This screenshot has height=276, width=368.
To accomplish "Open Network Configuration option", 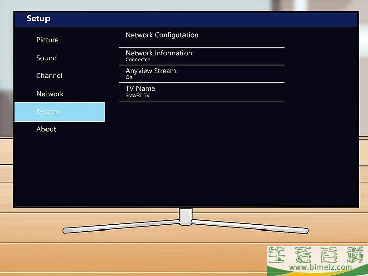I will tap(162, 35).
